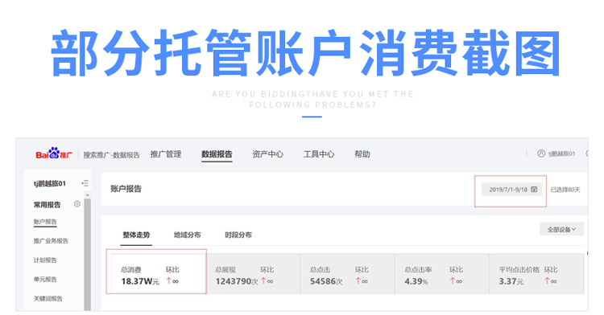The image size is (604, 315).
Task: Switch to the 整体走势 tab
Action: [136, 235]
